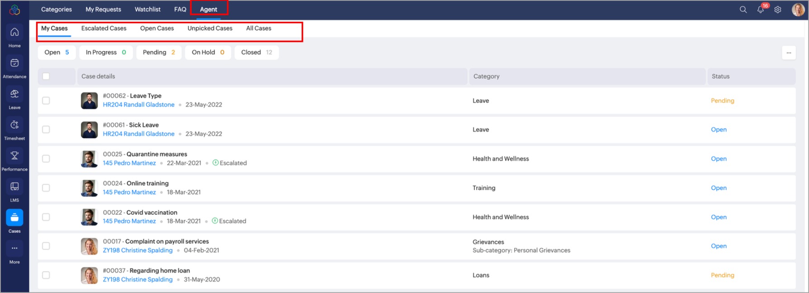Click Christine Spalding's photo on payroll complaint

click(x=89, y=246)
